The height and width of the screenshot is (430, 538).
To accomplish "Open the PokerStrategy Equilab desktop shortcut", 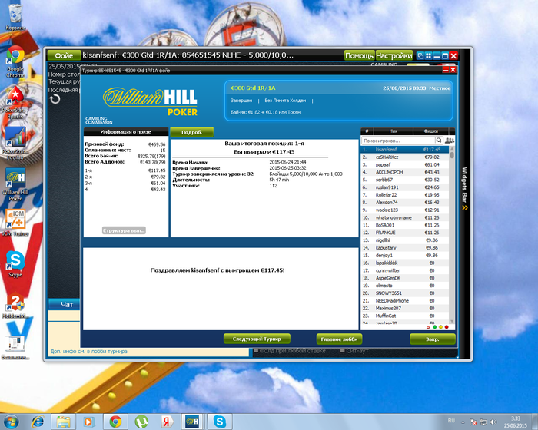I will [15, 143].
